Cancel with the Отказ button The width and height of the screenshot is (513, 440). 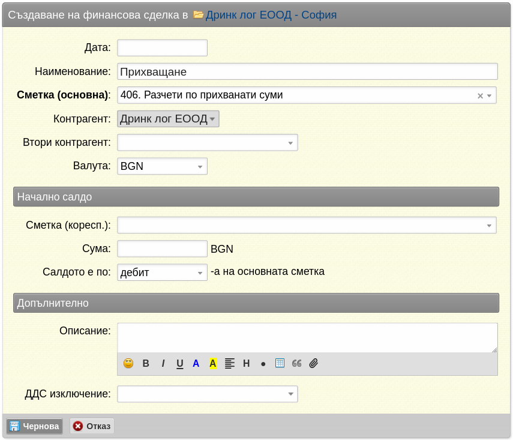coord(92,426)
